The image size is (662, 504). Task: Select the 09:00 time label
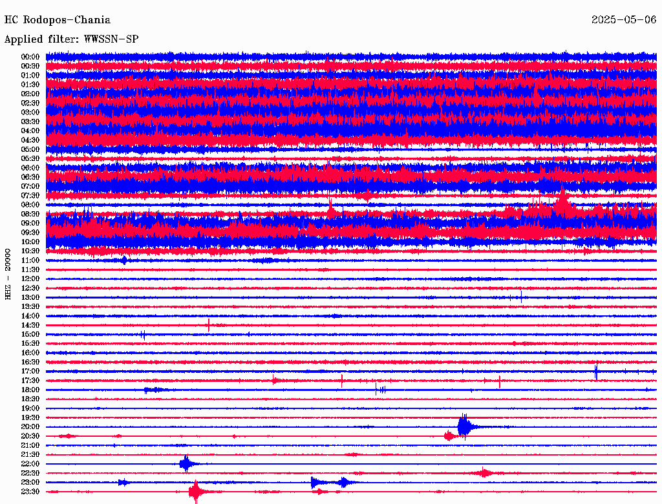click(x=30, y=224)
